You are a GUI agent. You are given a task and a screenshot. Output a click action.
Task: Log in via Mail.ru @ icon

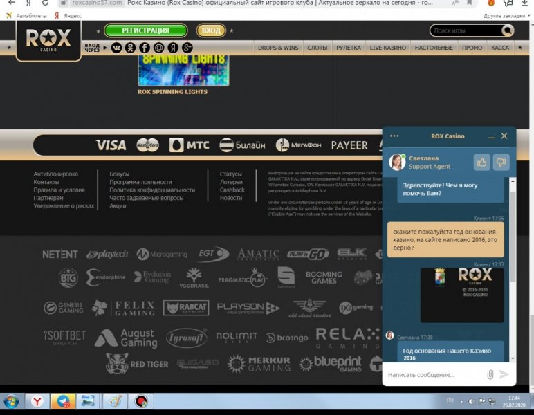click(x=158, y=48)
